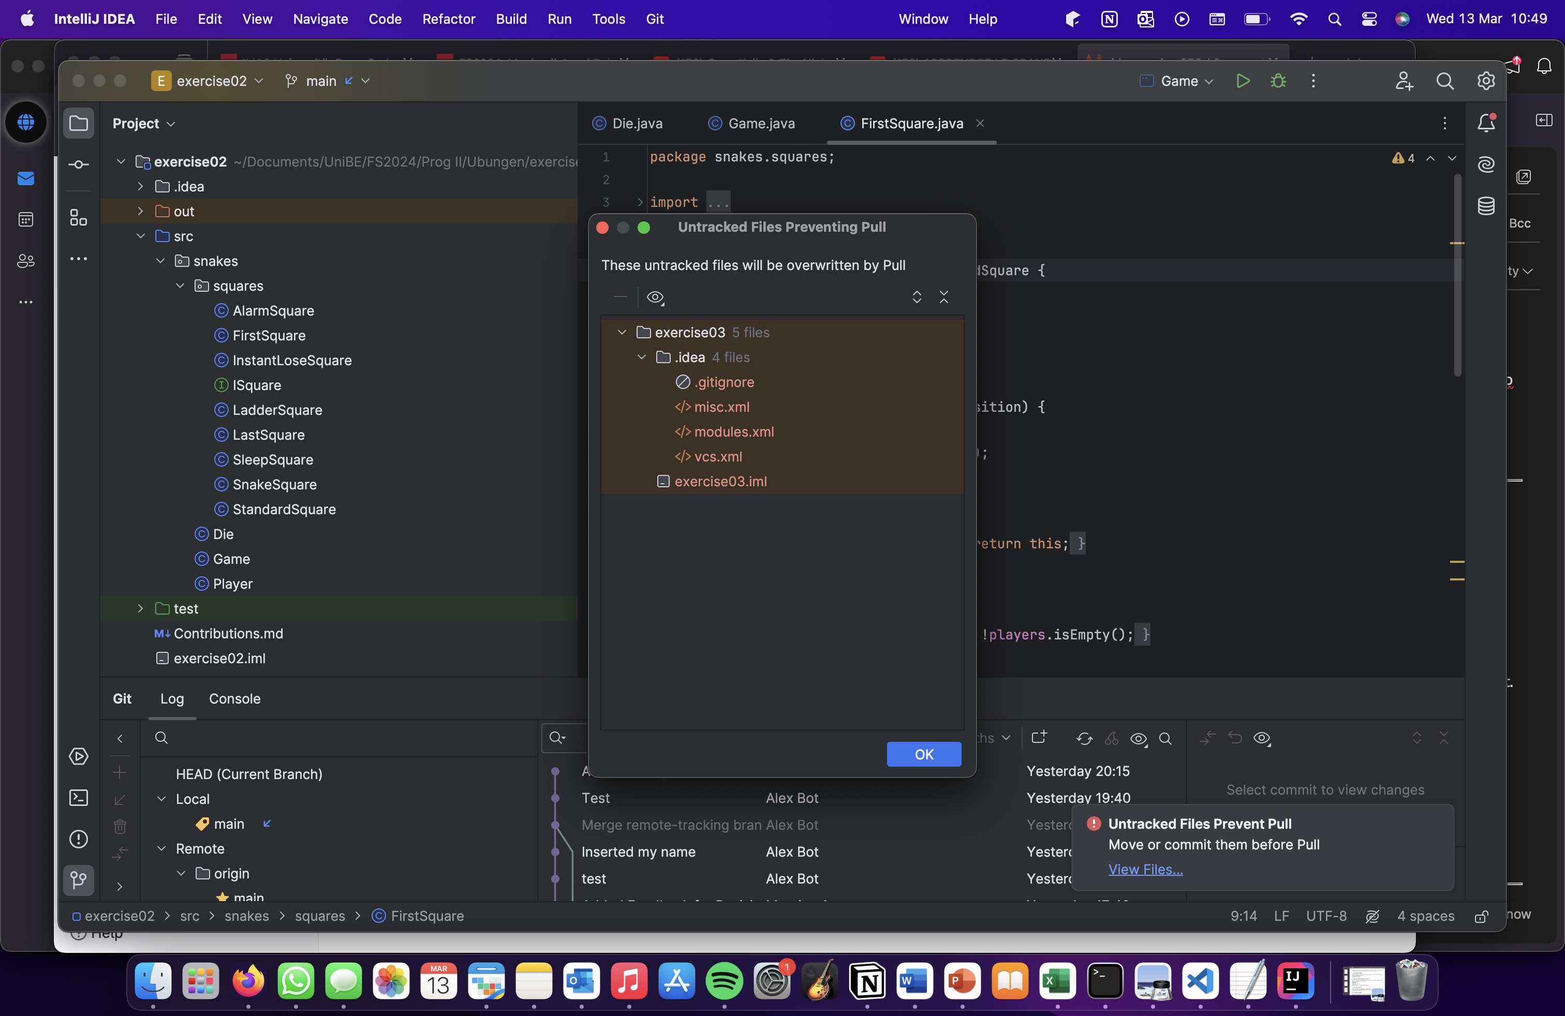1565x1016 pixels.
Task: Open the Git tool window icon
Action: coord(78,880)
